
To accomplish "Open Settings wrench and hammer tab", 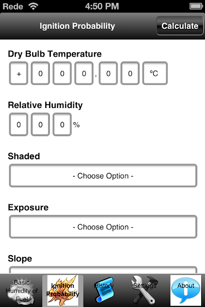I will 145,291.
